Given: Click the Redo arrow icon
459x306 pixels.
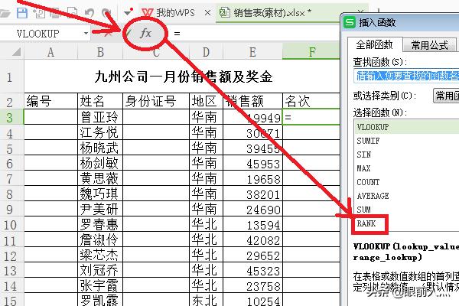Looking at the screenshot, I should point(105,13).
